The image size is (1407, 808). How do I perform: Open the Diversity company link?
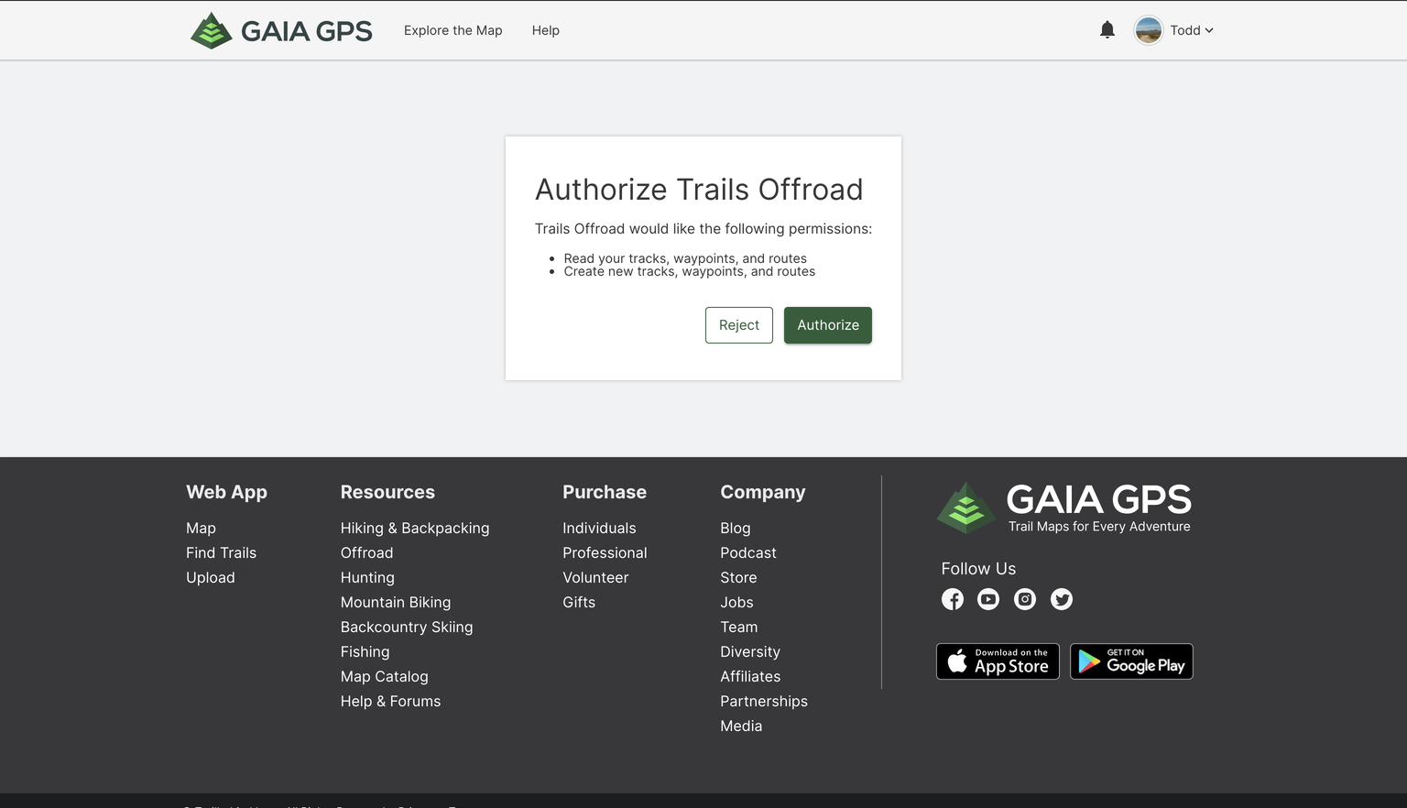[750, 652]
